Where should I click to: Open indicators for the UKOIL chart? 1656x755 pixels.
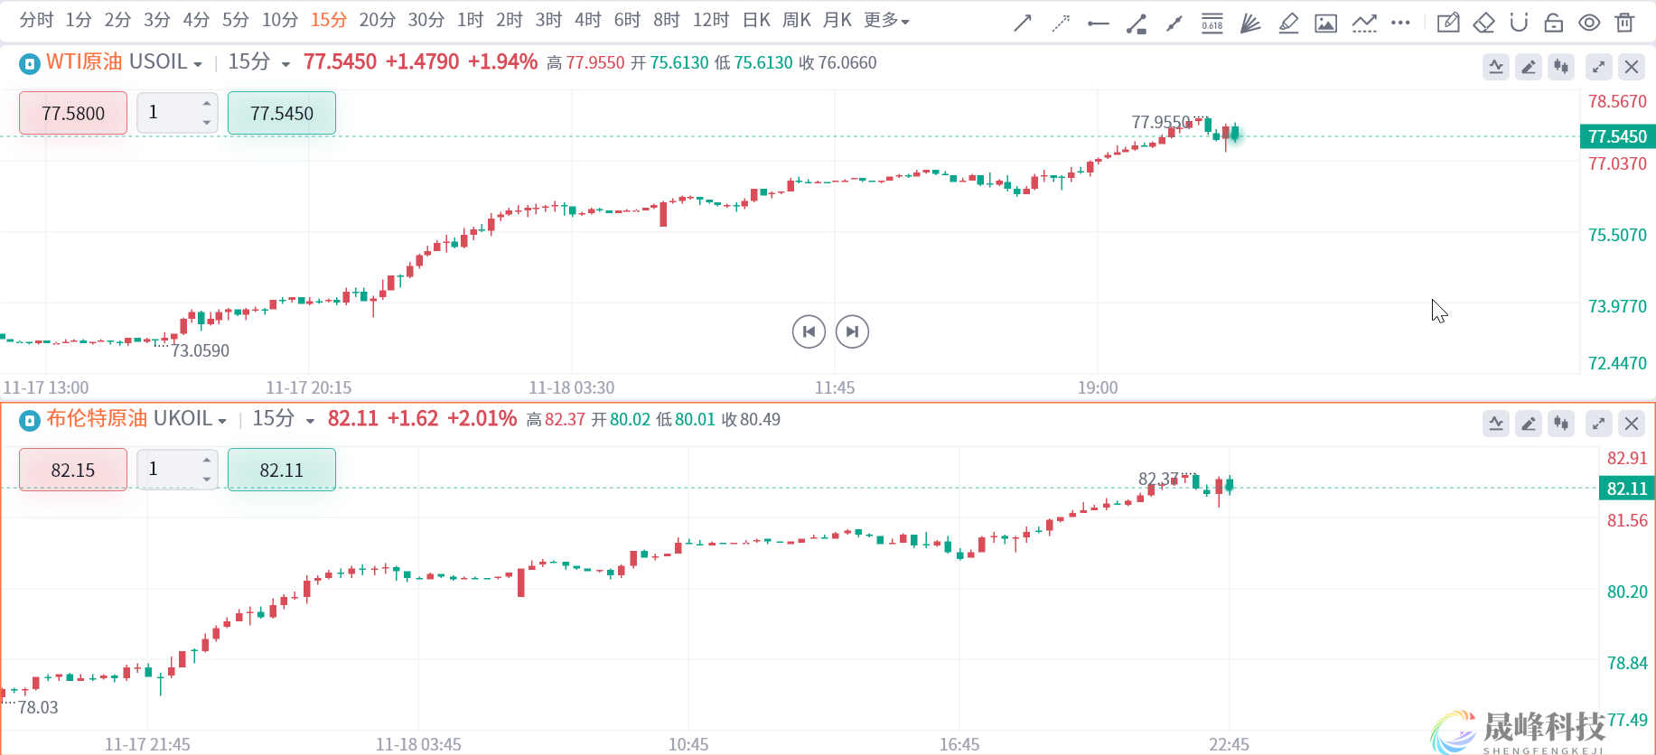point(1496,424)
